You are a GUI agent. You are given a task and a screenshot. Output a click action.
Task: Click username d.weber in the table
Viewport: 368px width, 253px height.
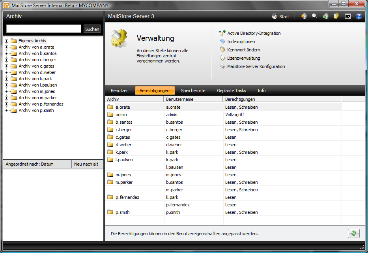click(174, 145)
